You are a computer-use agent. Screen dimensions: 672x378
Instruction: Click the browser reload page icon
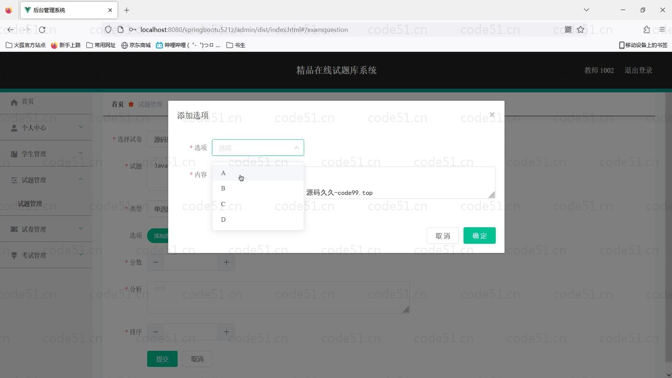point(42,30)
